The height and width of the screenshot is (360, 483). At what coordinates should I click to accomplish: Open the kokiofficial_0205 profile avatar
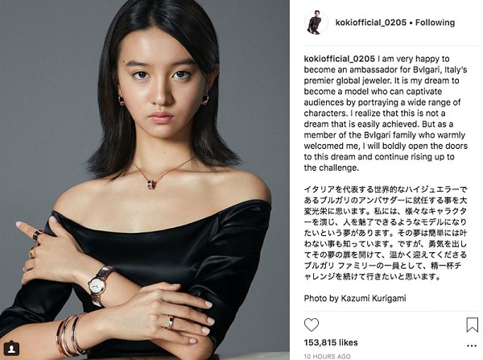coord(316,23)
